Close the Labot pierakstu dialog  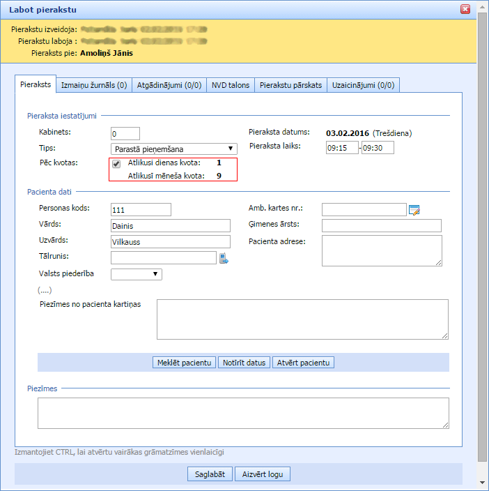click(x=465, y=9)
